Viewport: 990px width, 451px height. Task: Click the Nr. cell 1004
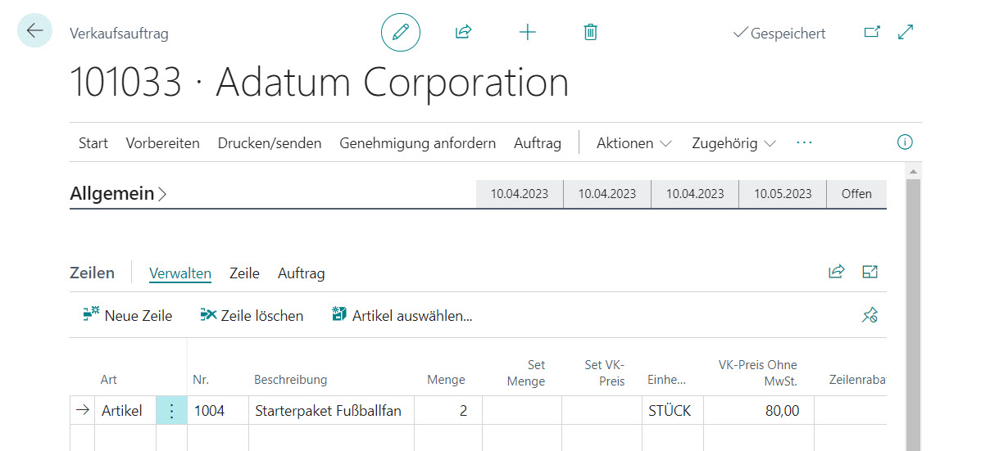click(x=218, y=411)
